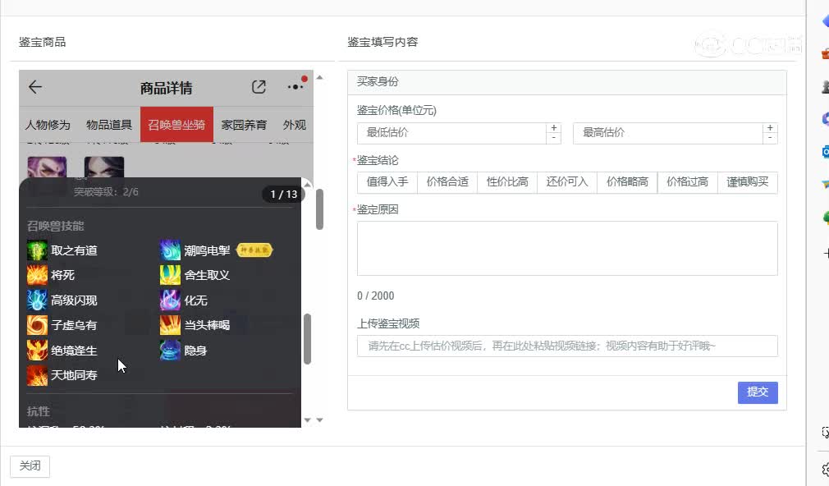Click the 关闭 button
Image resolution: width=829 pixels, height=486 pixels.
[x=30, y=466]
